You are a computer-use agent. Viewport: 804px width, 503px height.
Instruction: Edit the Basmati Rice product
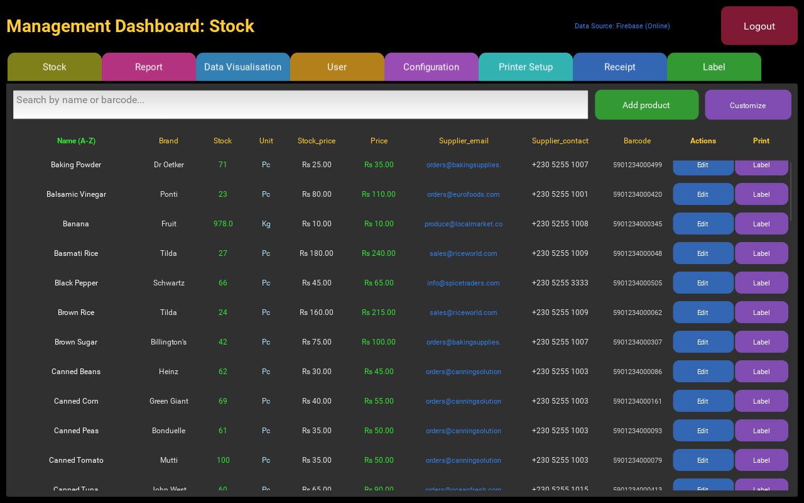click(x=703, y=253)
